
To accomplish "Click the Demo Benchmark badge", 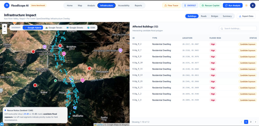I will pos(38,5).
